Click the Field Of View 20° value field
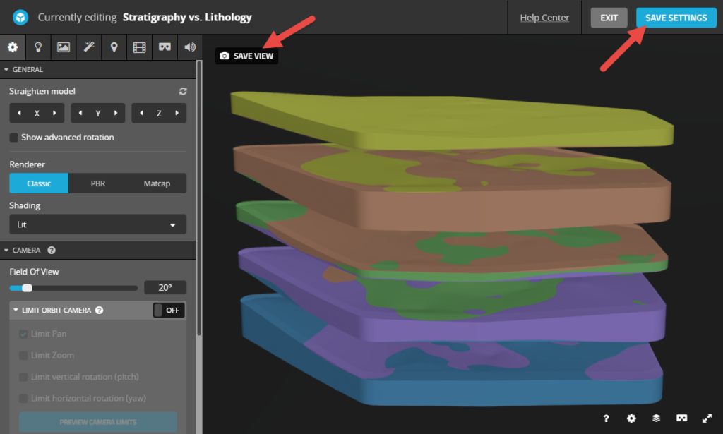Viewport: 723px width, 434px height. pos(165,287)
